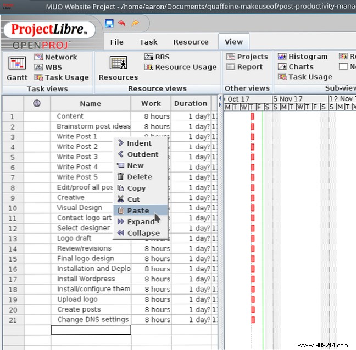Choose Cut from context menu
This screenshot has width=356, height=350.
(141, 199)
